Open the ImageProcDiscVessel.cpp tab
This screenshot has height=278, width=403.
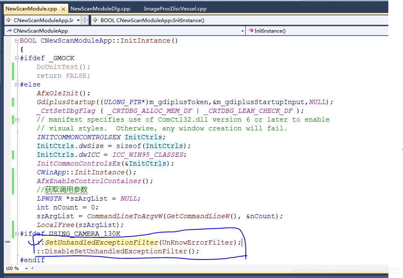pyautogui.click(x=175, y=9)
